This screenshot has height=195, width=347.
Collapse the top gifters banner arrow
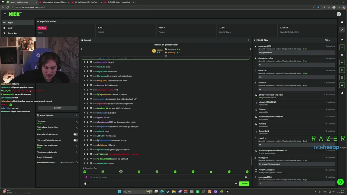[166, 56]
